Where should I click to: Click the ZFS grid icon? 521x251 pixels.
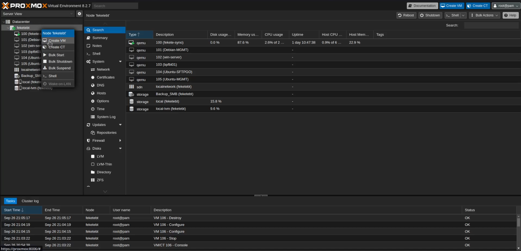click(93, 180)
